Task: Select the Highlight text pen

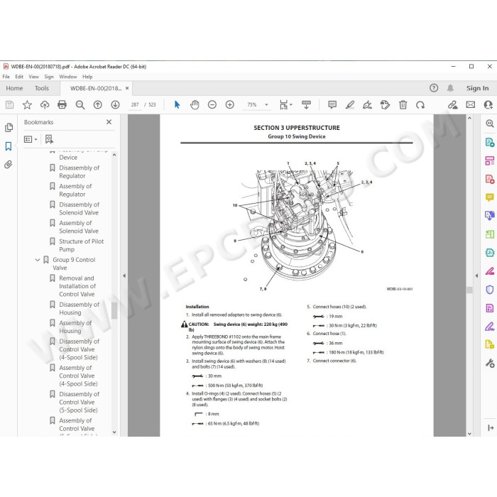Action: click(350, 104)
